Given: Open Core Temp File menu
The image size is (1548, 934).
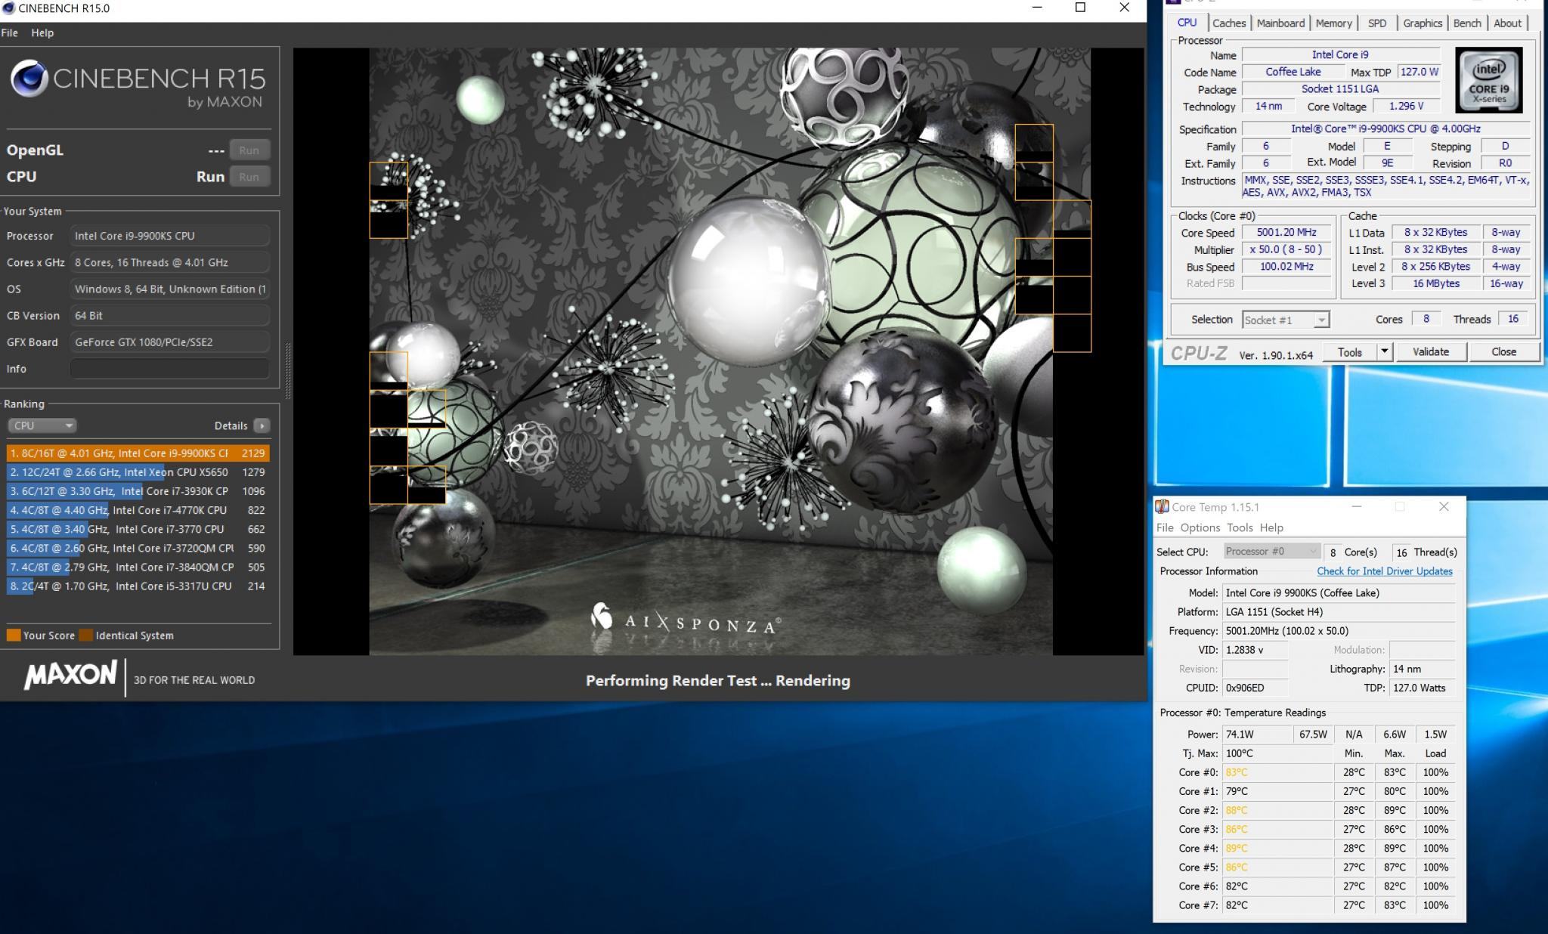Looking at the screenshot, I should click(1165, 527).
